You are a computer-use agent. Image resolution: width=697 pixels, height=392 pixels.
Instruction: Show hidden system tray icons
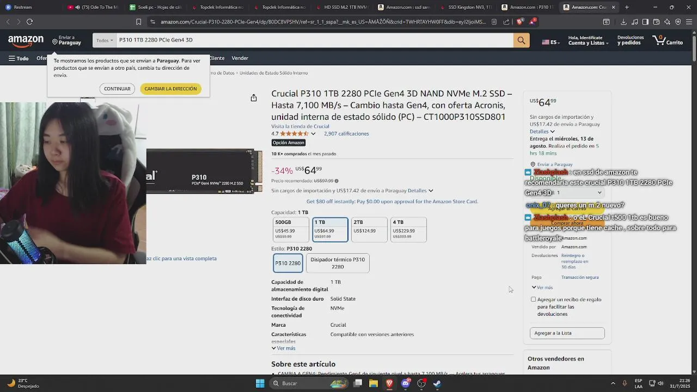coord(613,383)
